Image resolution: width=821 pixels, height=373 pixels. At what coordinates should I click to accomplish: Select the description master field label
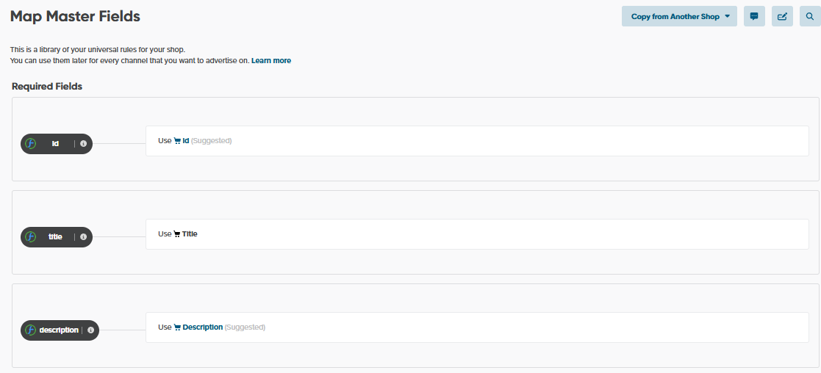pos(59,330)
